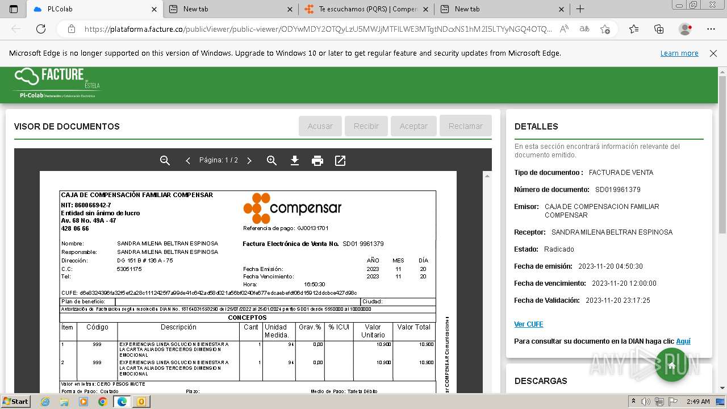The width and height of the screenshot is (727, 409).
Task: Open the translate option in address bar
Action: tap(584, 29)
